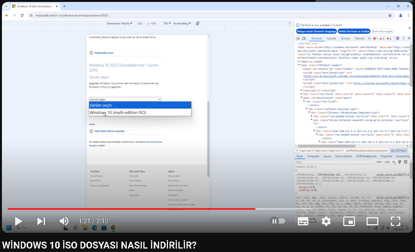Switch to the Sources tab
This screenshot has height=252, width=415.
(x=345, y=38)
